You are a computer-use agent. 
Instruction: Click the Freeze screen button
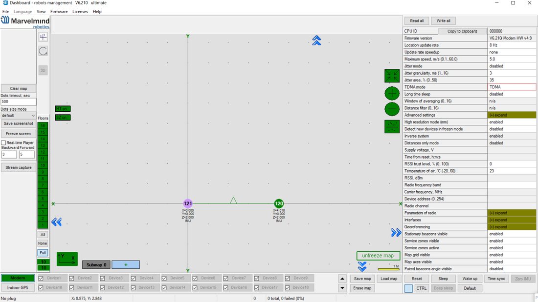pos(18,134)
